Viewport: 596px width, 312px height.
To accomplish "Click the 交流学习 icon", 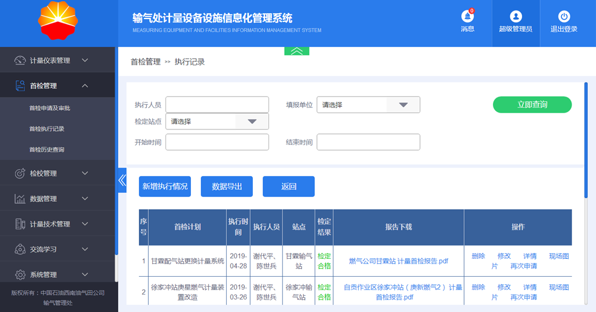I will (x=20, y=250).
